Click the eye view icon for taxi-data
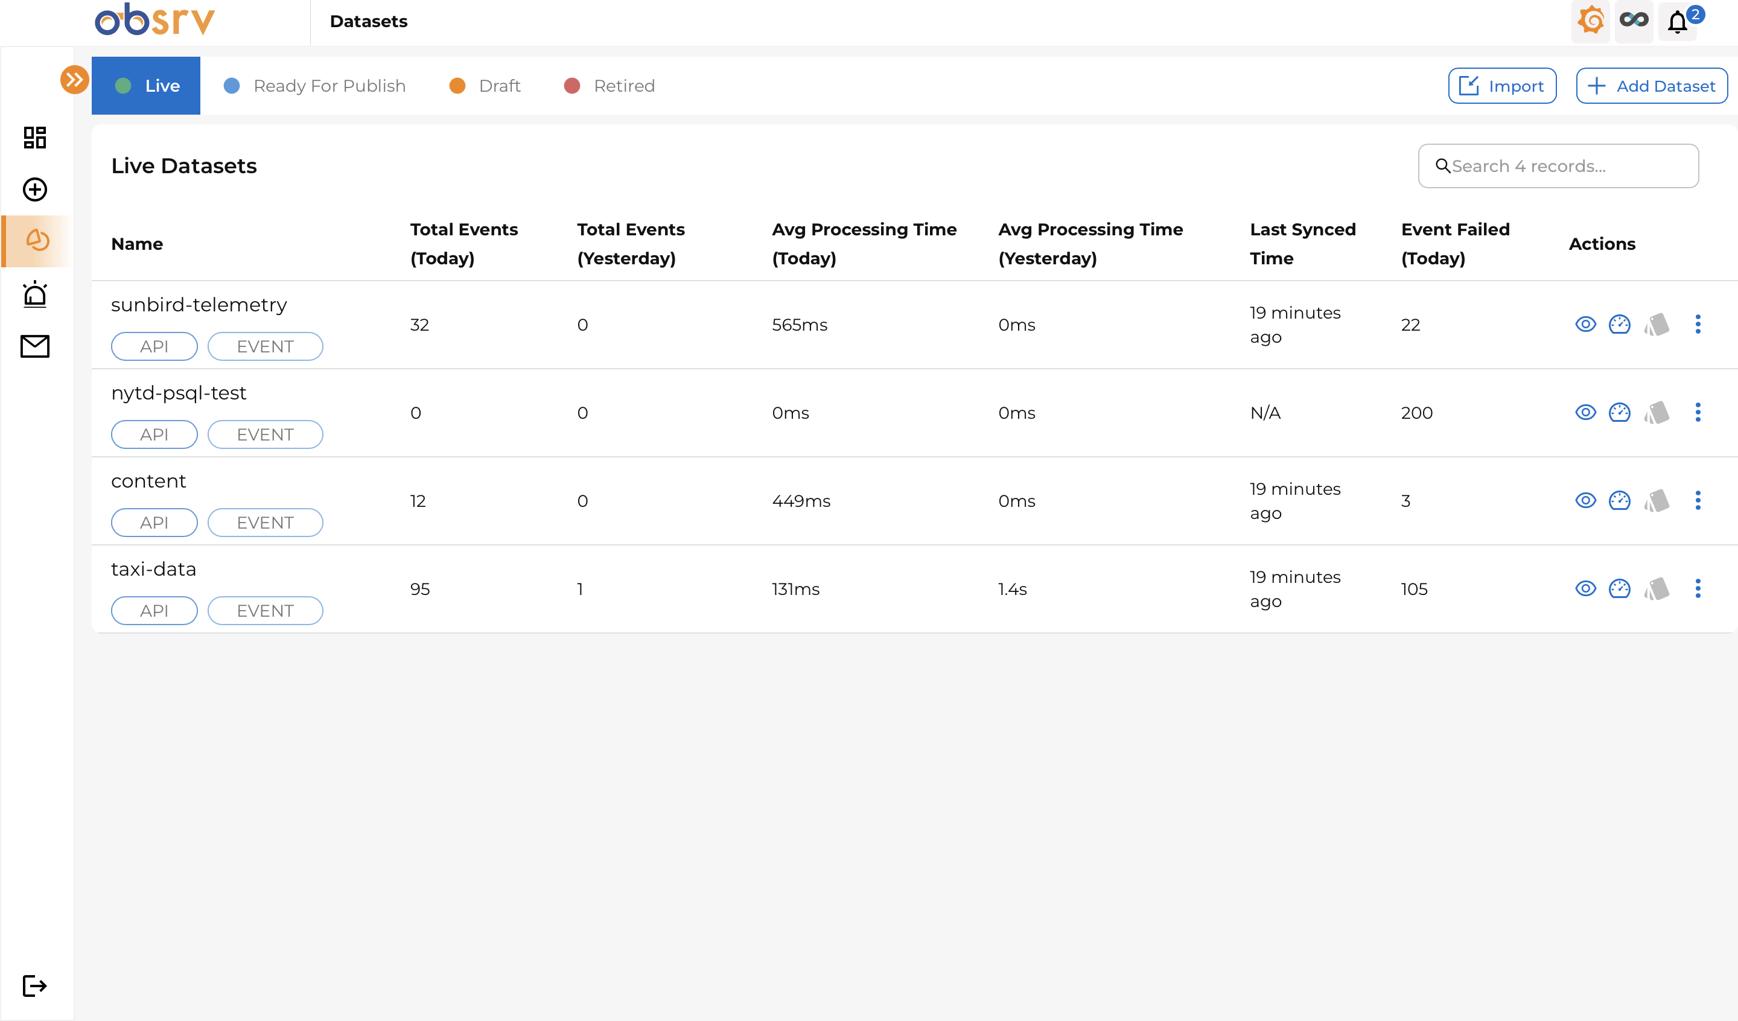This screenshot has height=1021, width=1738. 1585,588
